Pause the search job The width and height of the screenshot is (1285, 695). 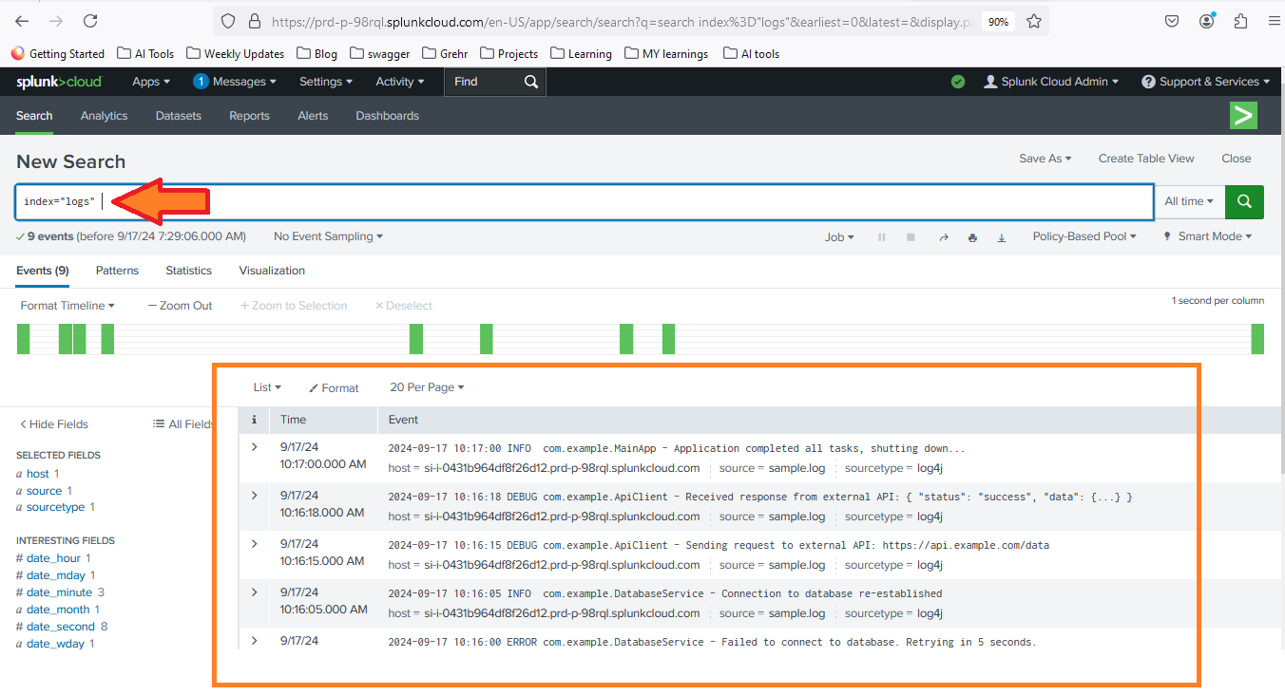(881, 237)
